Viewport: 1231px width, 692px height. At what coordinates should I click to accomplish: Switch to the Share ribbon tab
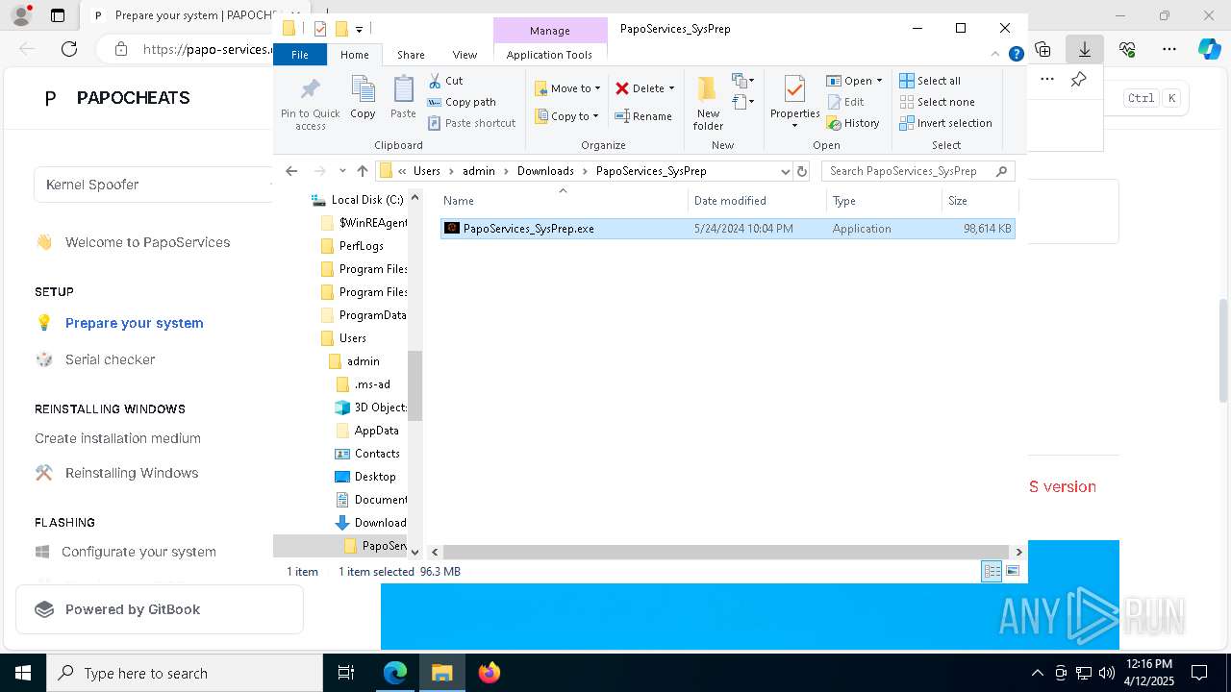pos(411,55)
